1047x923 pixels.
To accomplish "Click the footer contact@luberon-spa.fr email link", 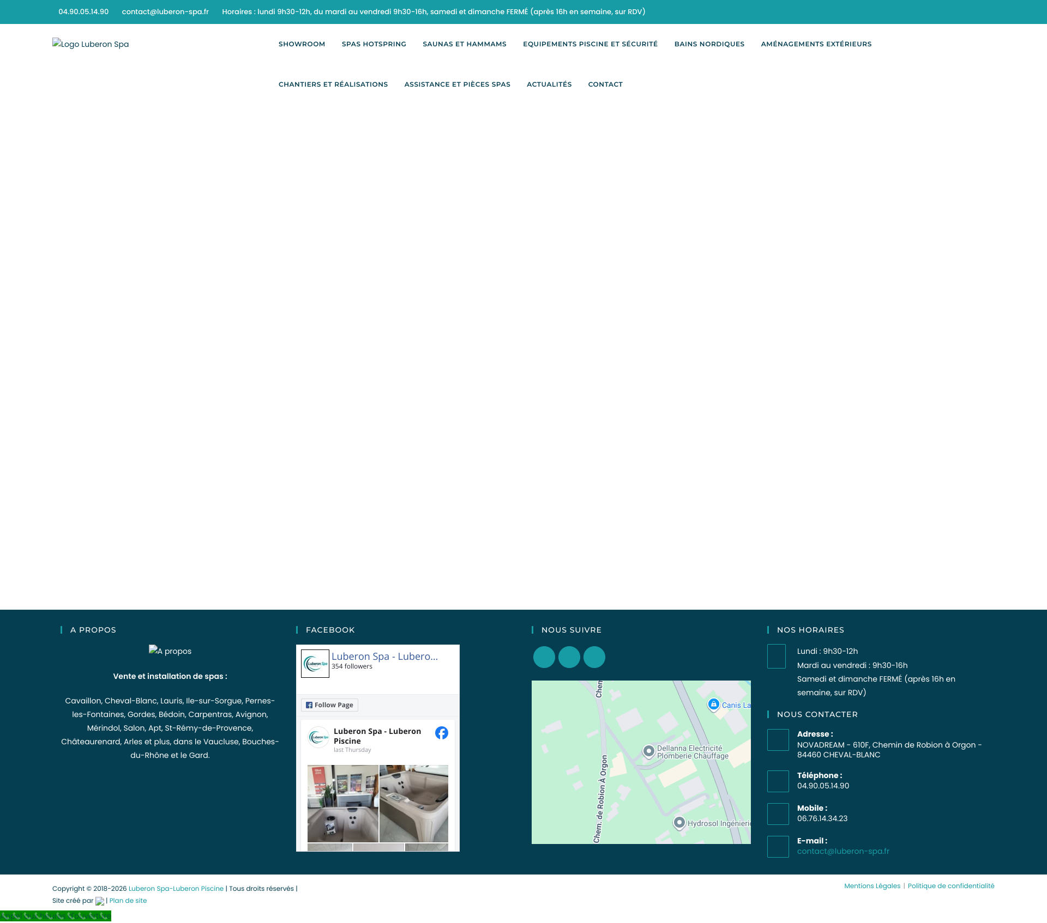I will [843, 851].
